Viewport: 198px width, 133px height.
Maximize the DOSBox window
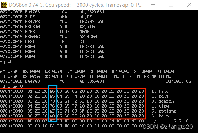[x=171, y=5]
